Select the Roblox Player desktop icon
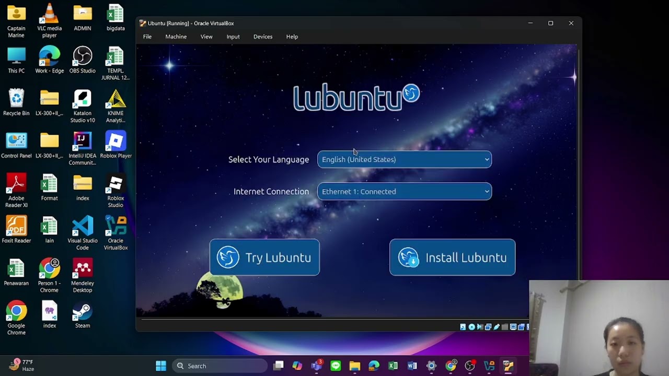This screenshot has height=376, width=669. 116,145
